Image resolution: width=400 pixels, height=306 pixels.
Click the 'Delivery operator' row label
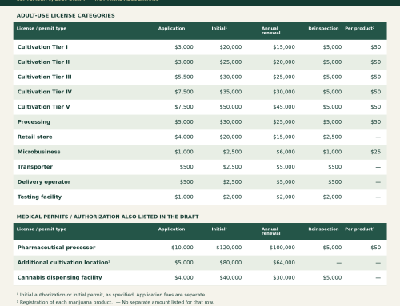click(x=44, y=182)
